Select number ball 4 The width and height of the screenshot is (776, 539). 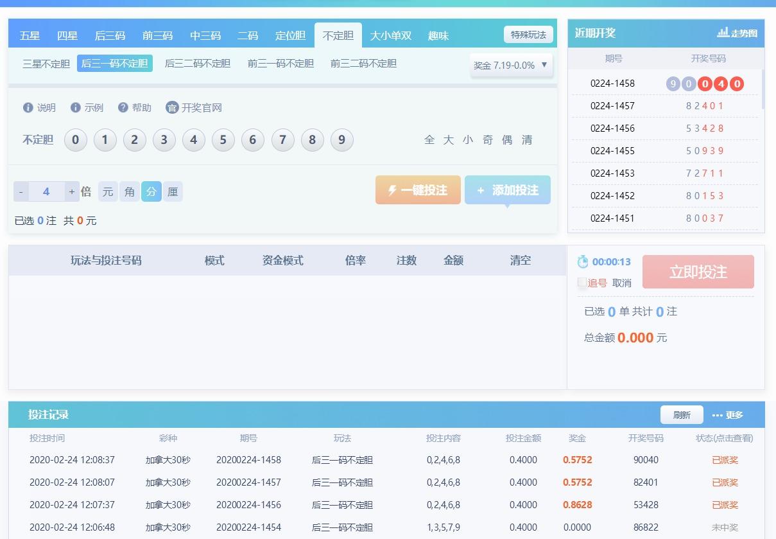click(x=194, y=140)
